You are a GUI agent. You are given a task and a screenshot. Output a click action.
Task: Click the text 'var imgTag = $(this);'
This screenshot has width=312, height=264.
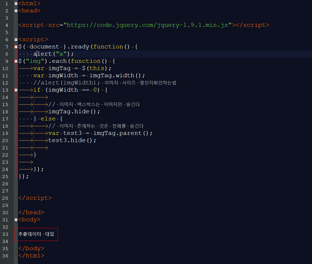coord(72,68)
